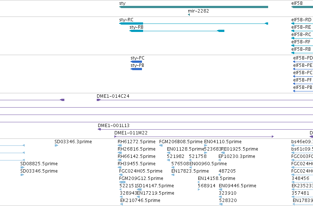The height and width of the screenshot is (206, 313).
Task: Open the RH26816.5prime EST
Action: coord(136,149)
